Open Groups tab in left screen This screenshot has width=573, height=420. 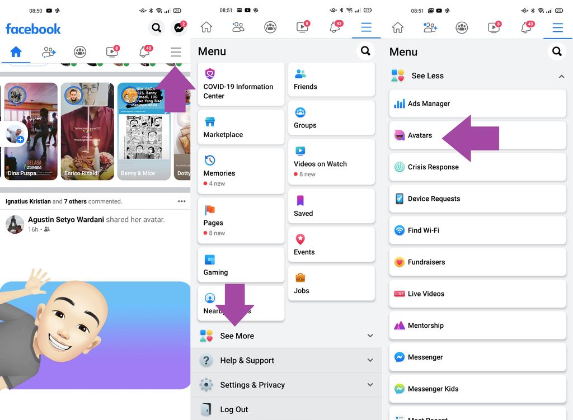point(80,52)
